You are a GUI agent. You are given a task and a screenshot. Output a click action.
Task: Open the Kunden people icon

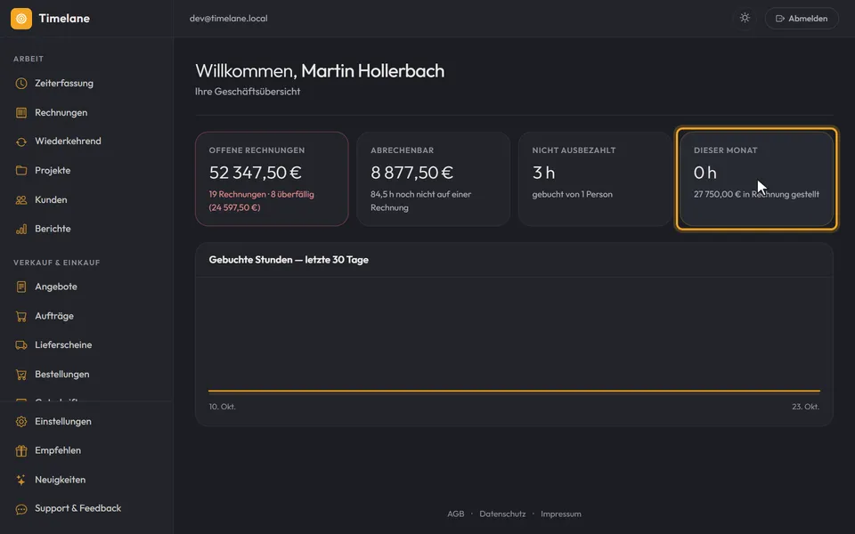21,200
